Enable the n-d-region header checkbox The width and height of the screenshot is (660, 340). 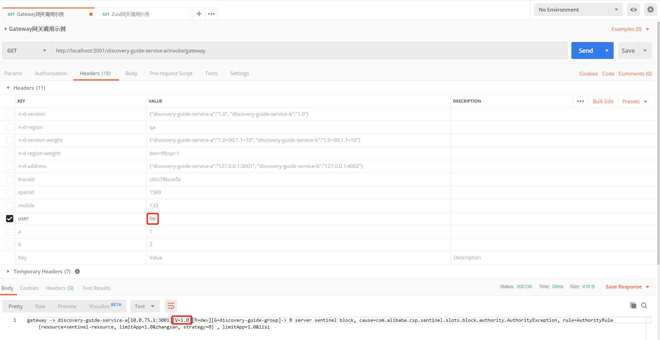click(x=9, y=127)
